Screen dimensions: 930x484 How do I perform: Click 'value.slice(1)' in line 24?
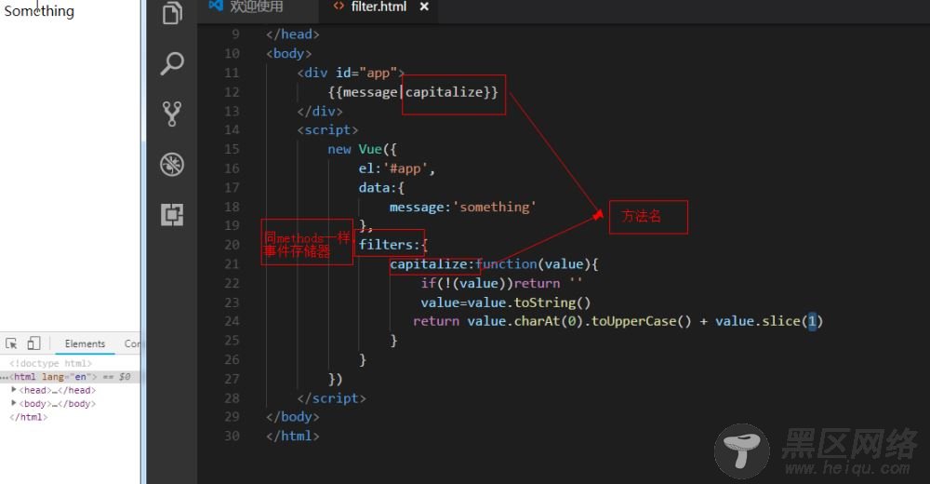click(x=769, y=321)
